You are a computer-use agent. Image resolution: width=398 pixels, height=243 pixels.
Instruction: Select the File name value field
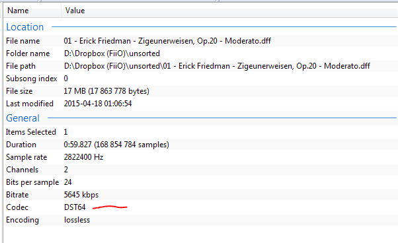[167, 41]
